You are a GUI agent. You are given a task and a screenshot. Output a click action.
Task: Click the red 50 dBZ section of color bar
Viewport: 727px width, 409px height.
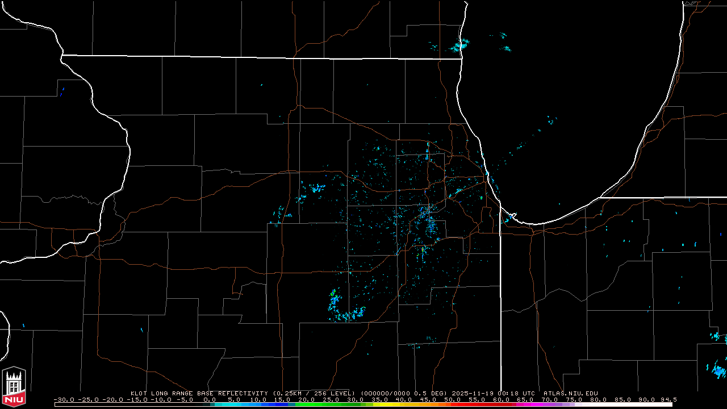[452, 404]
